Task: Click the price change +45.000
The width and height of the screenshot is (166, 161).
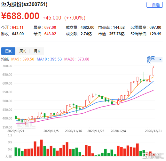Action: click(52, 18)
